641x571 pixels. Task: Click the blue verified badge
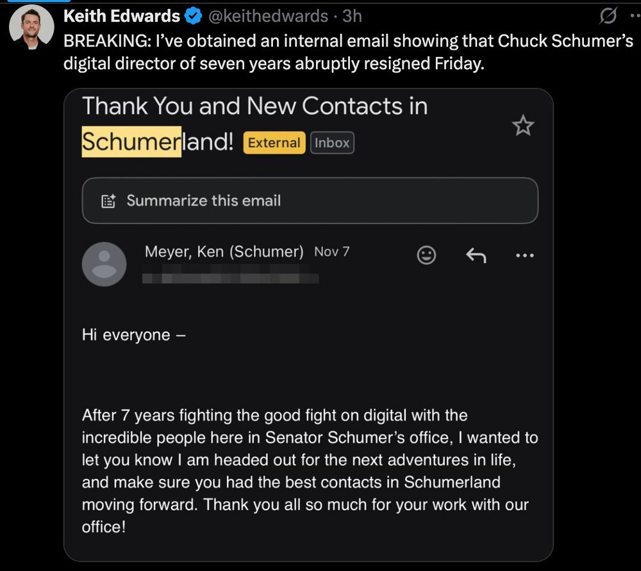[194, 17]
